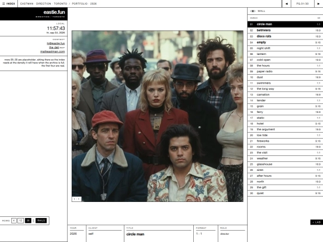Click the year value 2026
The image size is (323, 242).
pyautogui.click(x=73, y=234)
